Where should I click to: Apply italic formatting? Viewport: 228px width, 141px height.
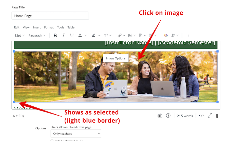click(64, 36)
